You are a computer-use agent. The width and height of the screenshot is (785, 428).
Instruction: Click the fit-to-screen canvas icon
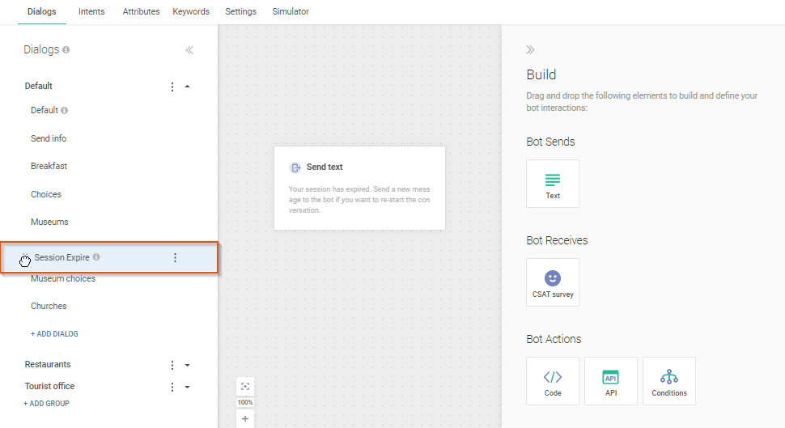(x=245, y=386)
